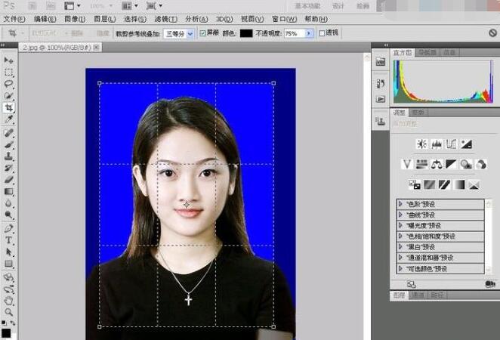Add a Photo Filter adjustment
The image size is (500, 340).
point(466,164)
